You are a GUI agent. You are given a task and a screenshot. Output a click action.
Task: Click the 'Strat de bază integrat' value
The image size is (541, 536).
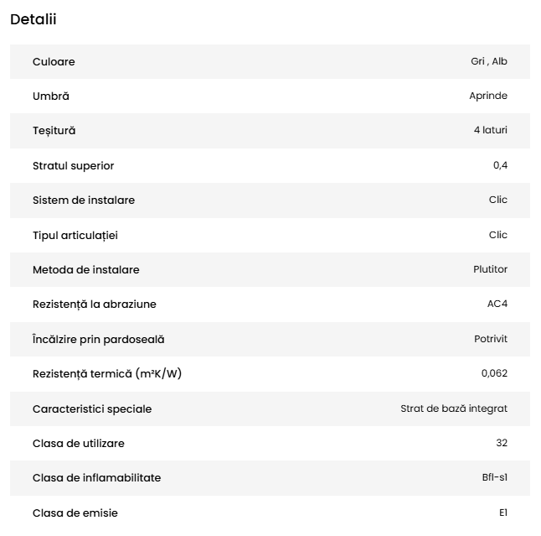(x=454, y=409)
